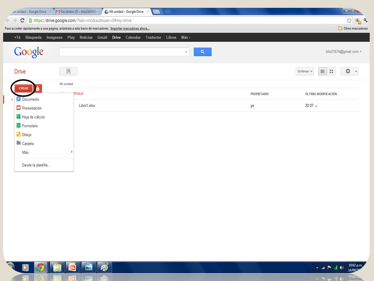
Task: Open +Tú in the Google bar
Action: [17, 37]
